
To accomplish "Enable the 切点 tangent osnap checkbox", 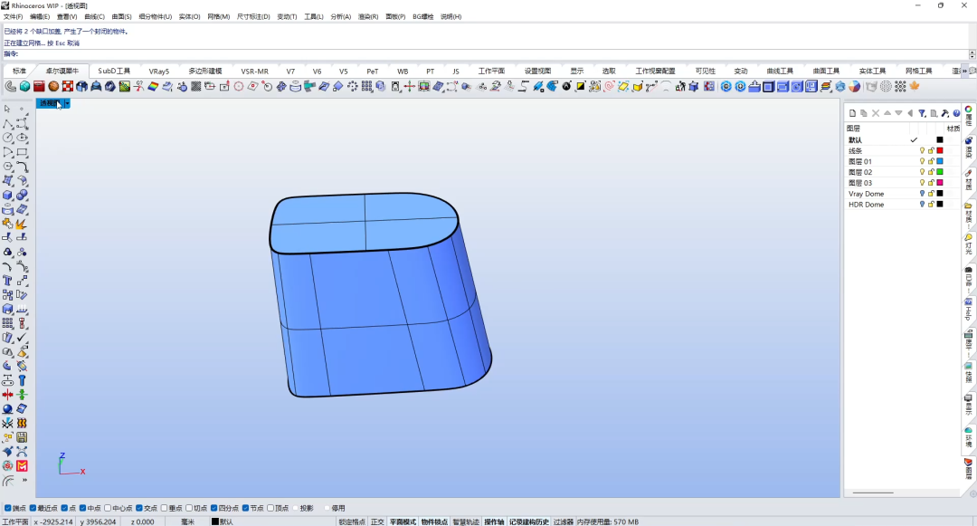I will pyautogui.click(x=189, y=508).
